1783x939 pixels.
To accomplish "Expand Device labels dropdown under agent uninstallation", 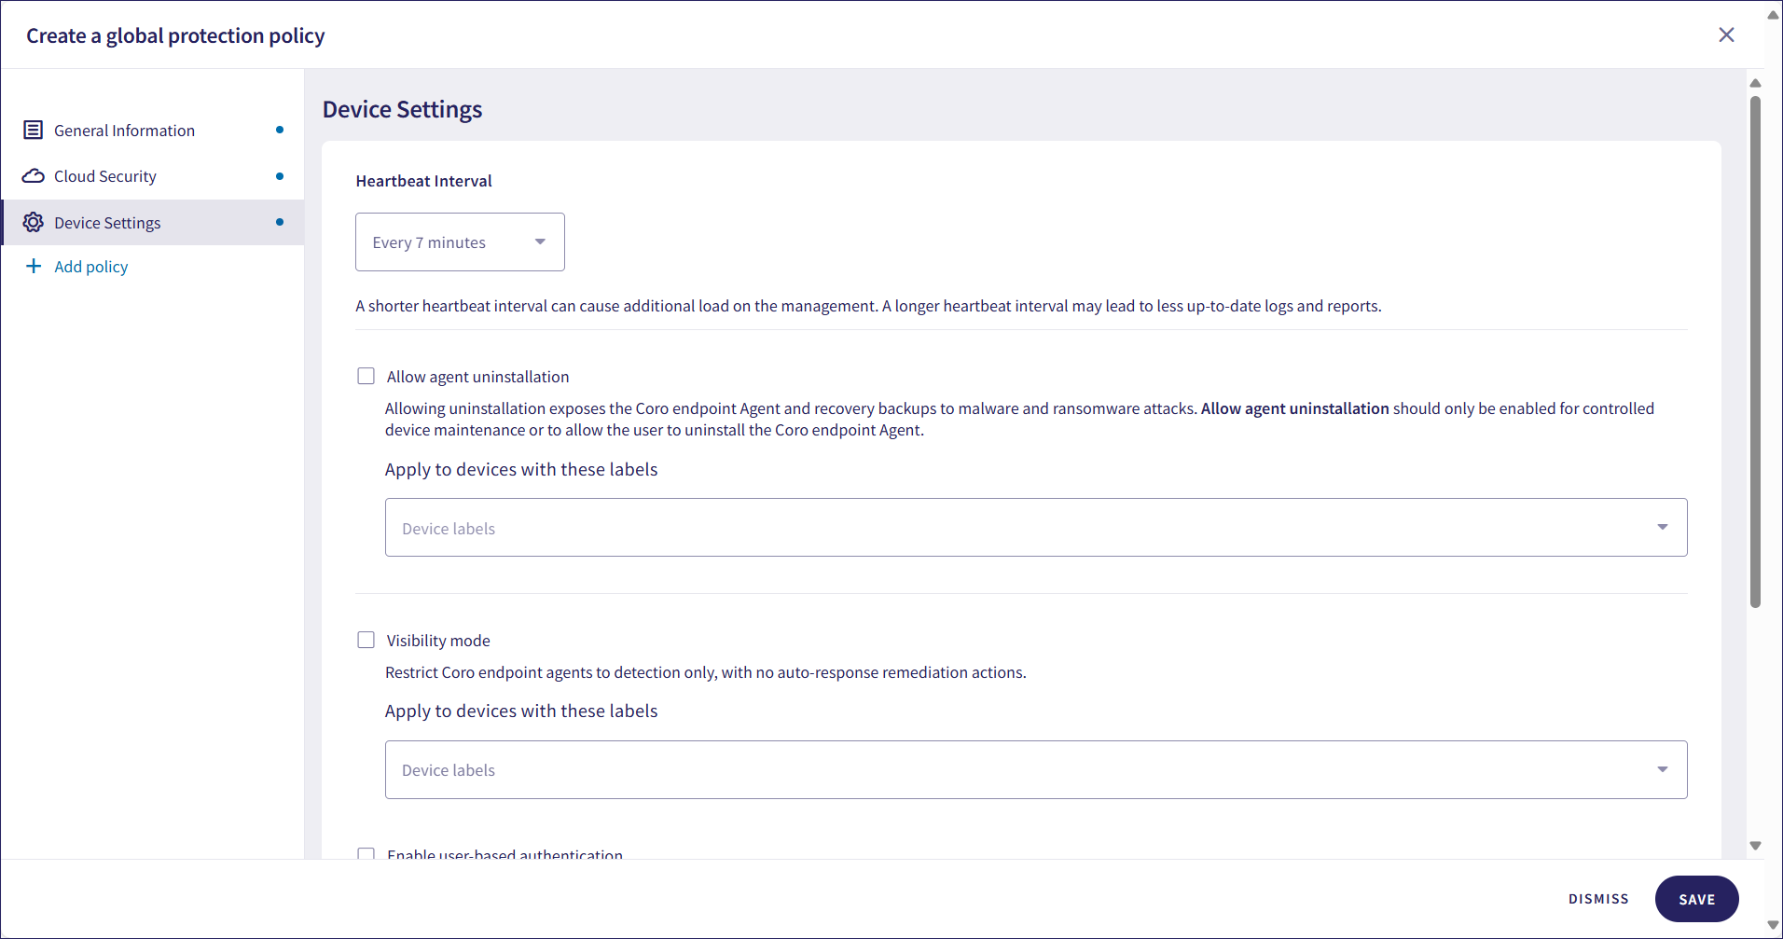I will [1035, 528].
